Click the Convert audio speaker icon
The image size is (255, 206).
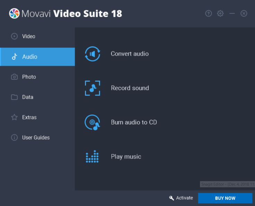92,54
